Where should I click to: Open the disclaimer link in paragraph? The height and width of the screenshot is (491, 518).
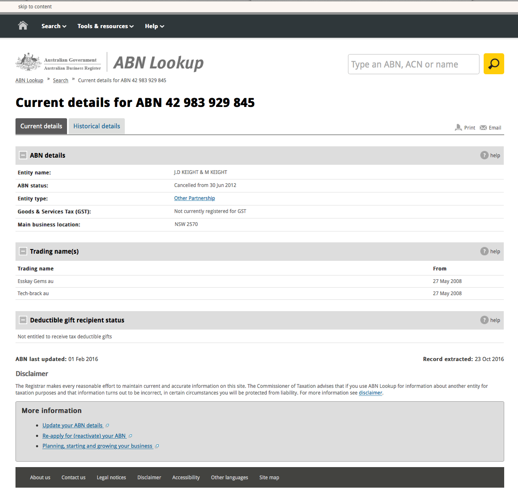[371, 393]
